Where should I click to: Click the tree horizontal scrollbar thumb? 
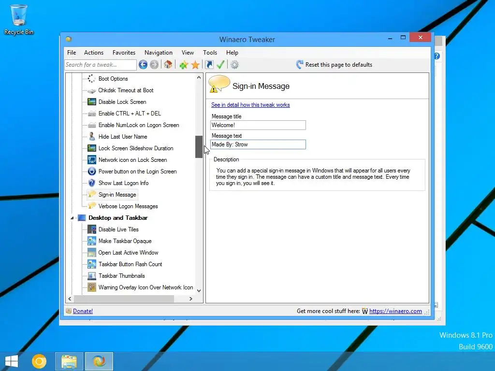point(124,299)
